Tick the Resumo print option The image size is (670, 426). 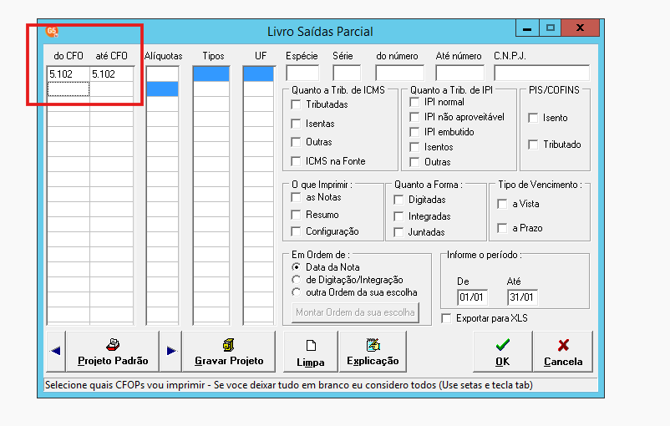click(x=296, y=215)
